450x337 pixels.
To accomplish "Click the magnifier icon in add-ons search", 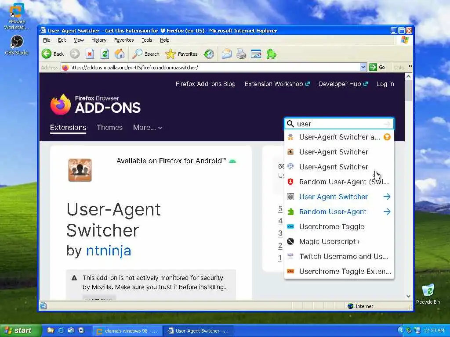I will (x=290, y=124).
